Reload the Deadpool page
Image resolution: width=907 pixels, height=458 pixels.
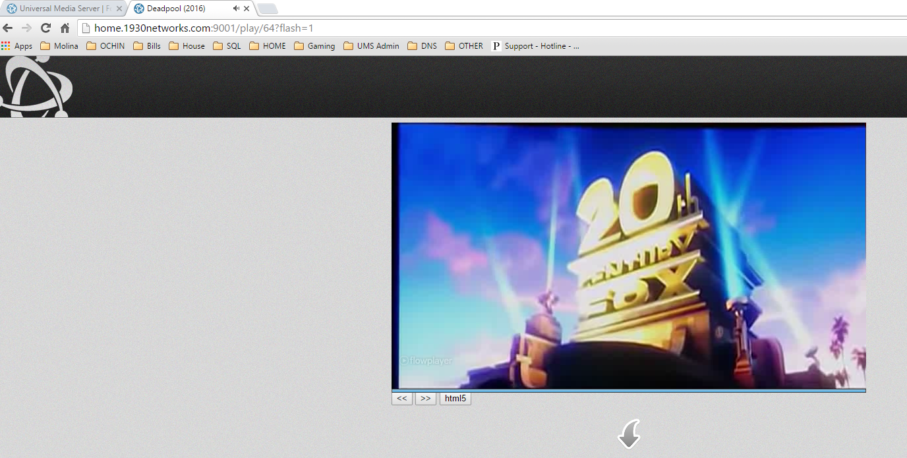(45, 28)
